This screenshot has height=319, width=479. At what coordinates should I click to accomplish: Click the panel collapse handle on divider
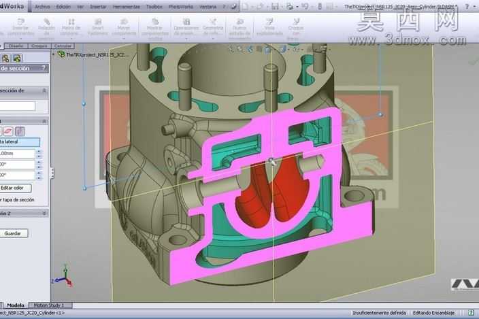(52, 173)
